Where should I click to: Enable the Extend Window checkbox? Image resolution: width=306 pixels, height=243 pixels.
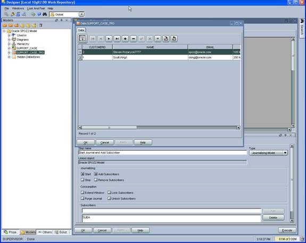pyautogui.click(x=82, y=193)
